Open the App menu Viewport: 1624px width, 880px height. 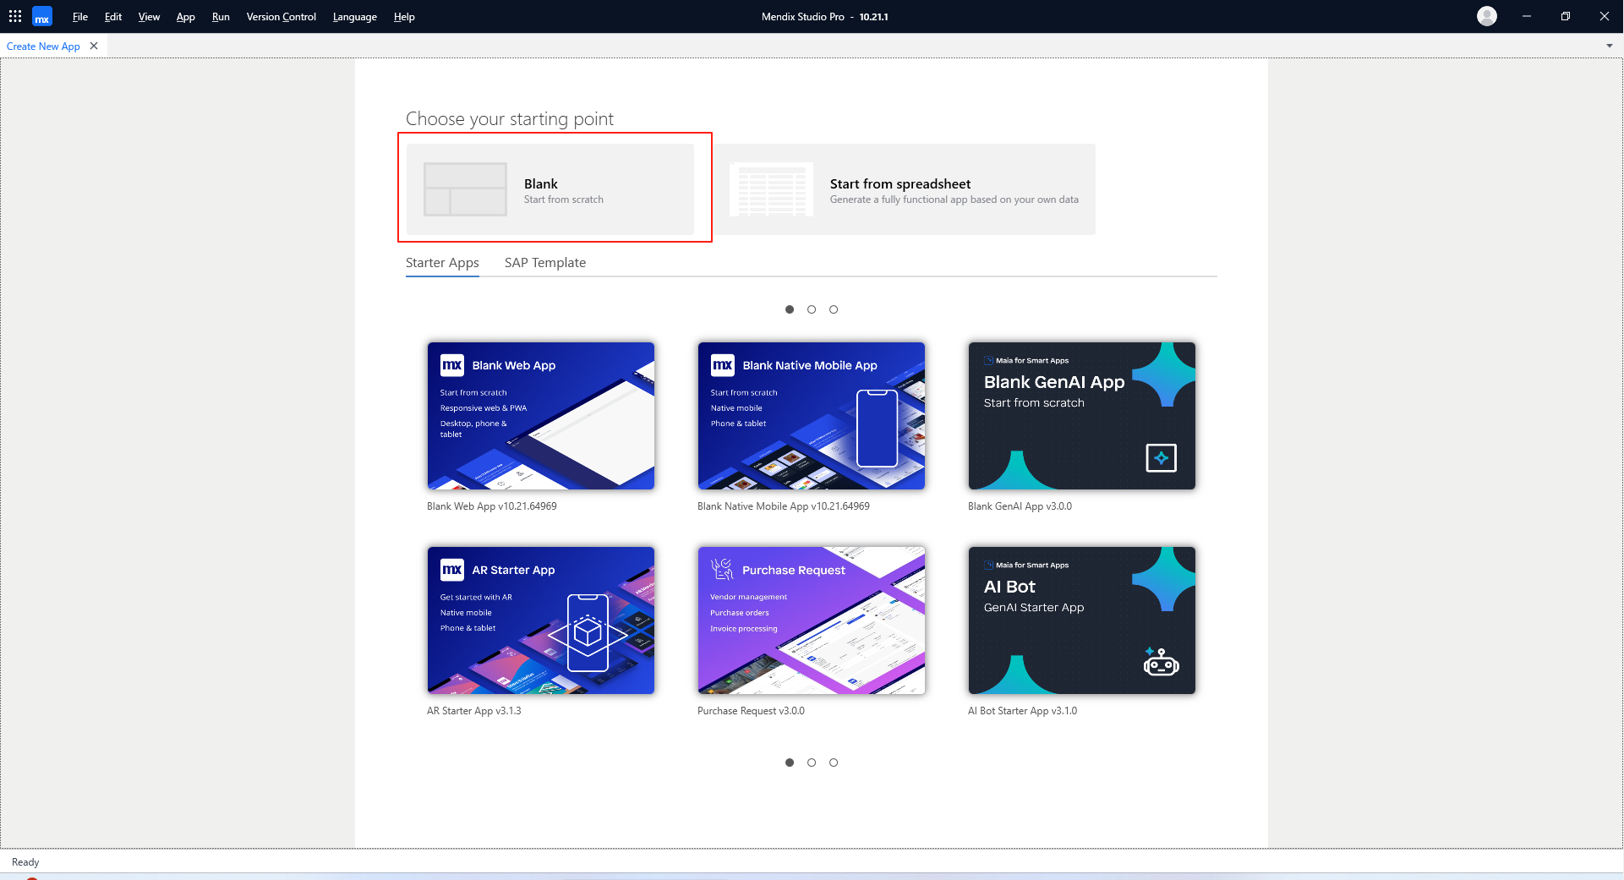185,17
